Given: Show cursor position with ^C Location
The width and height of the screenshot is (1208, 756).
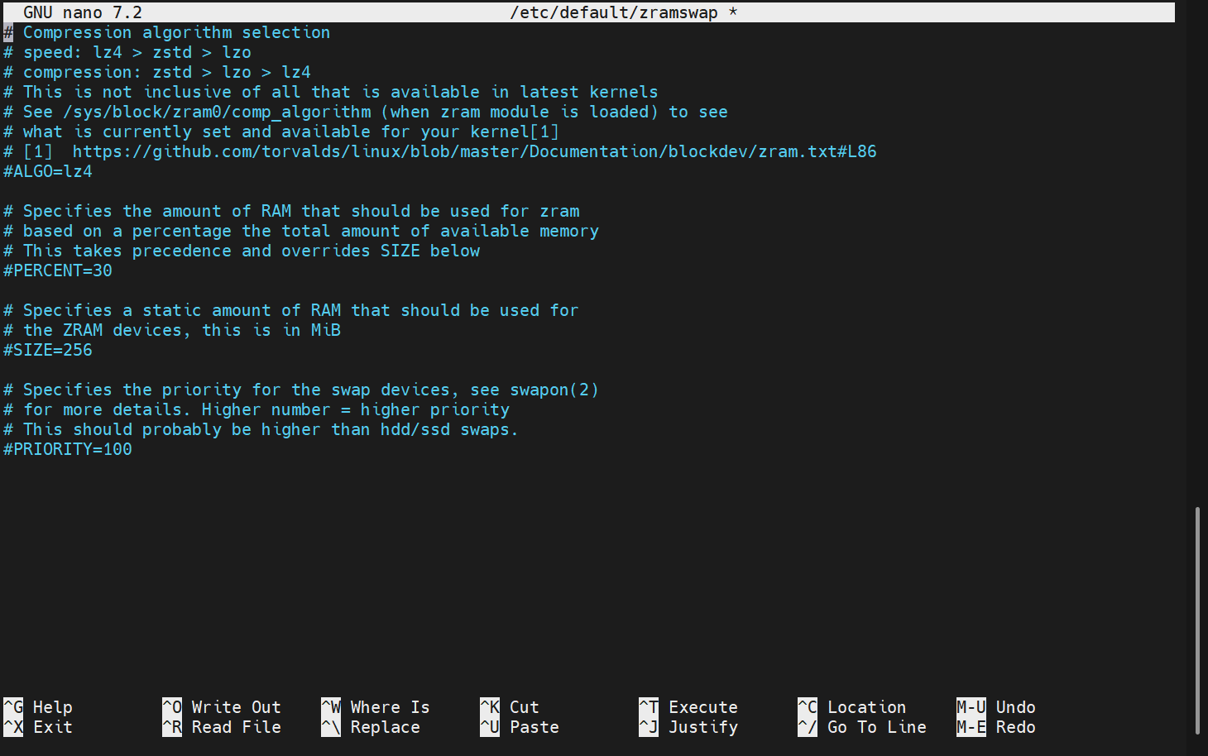Looking at the screenshot, I should tap(852, 707).
